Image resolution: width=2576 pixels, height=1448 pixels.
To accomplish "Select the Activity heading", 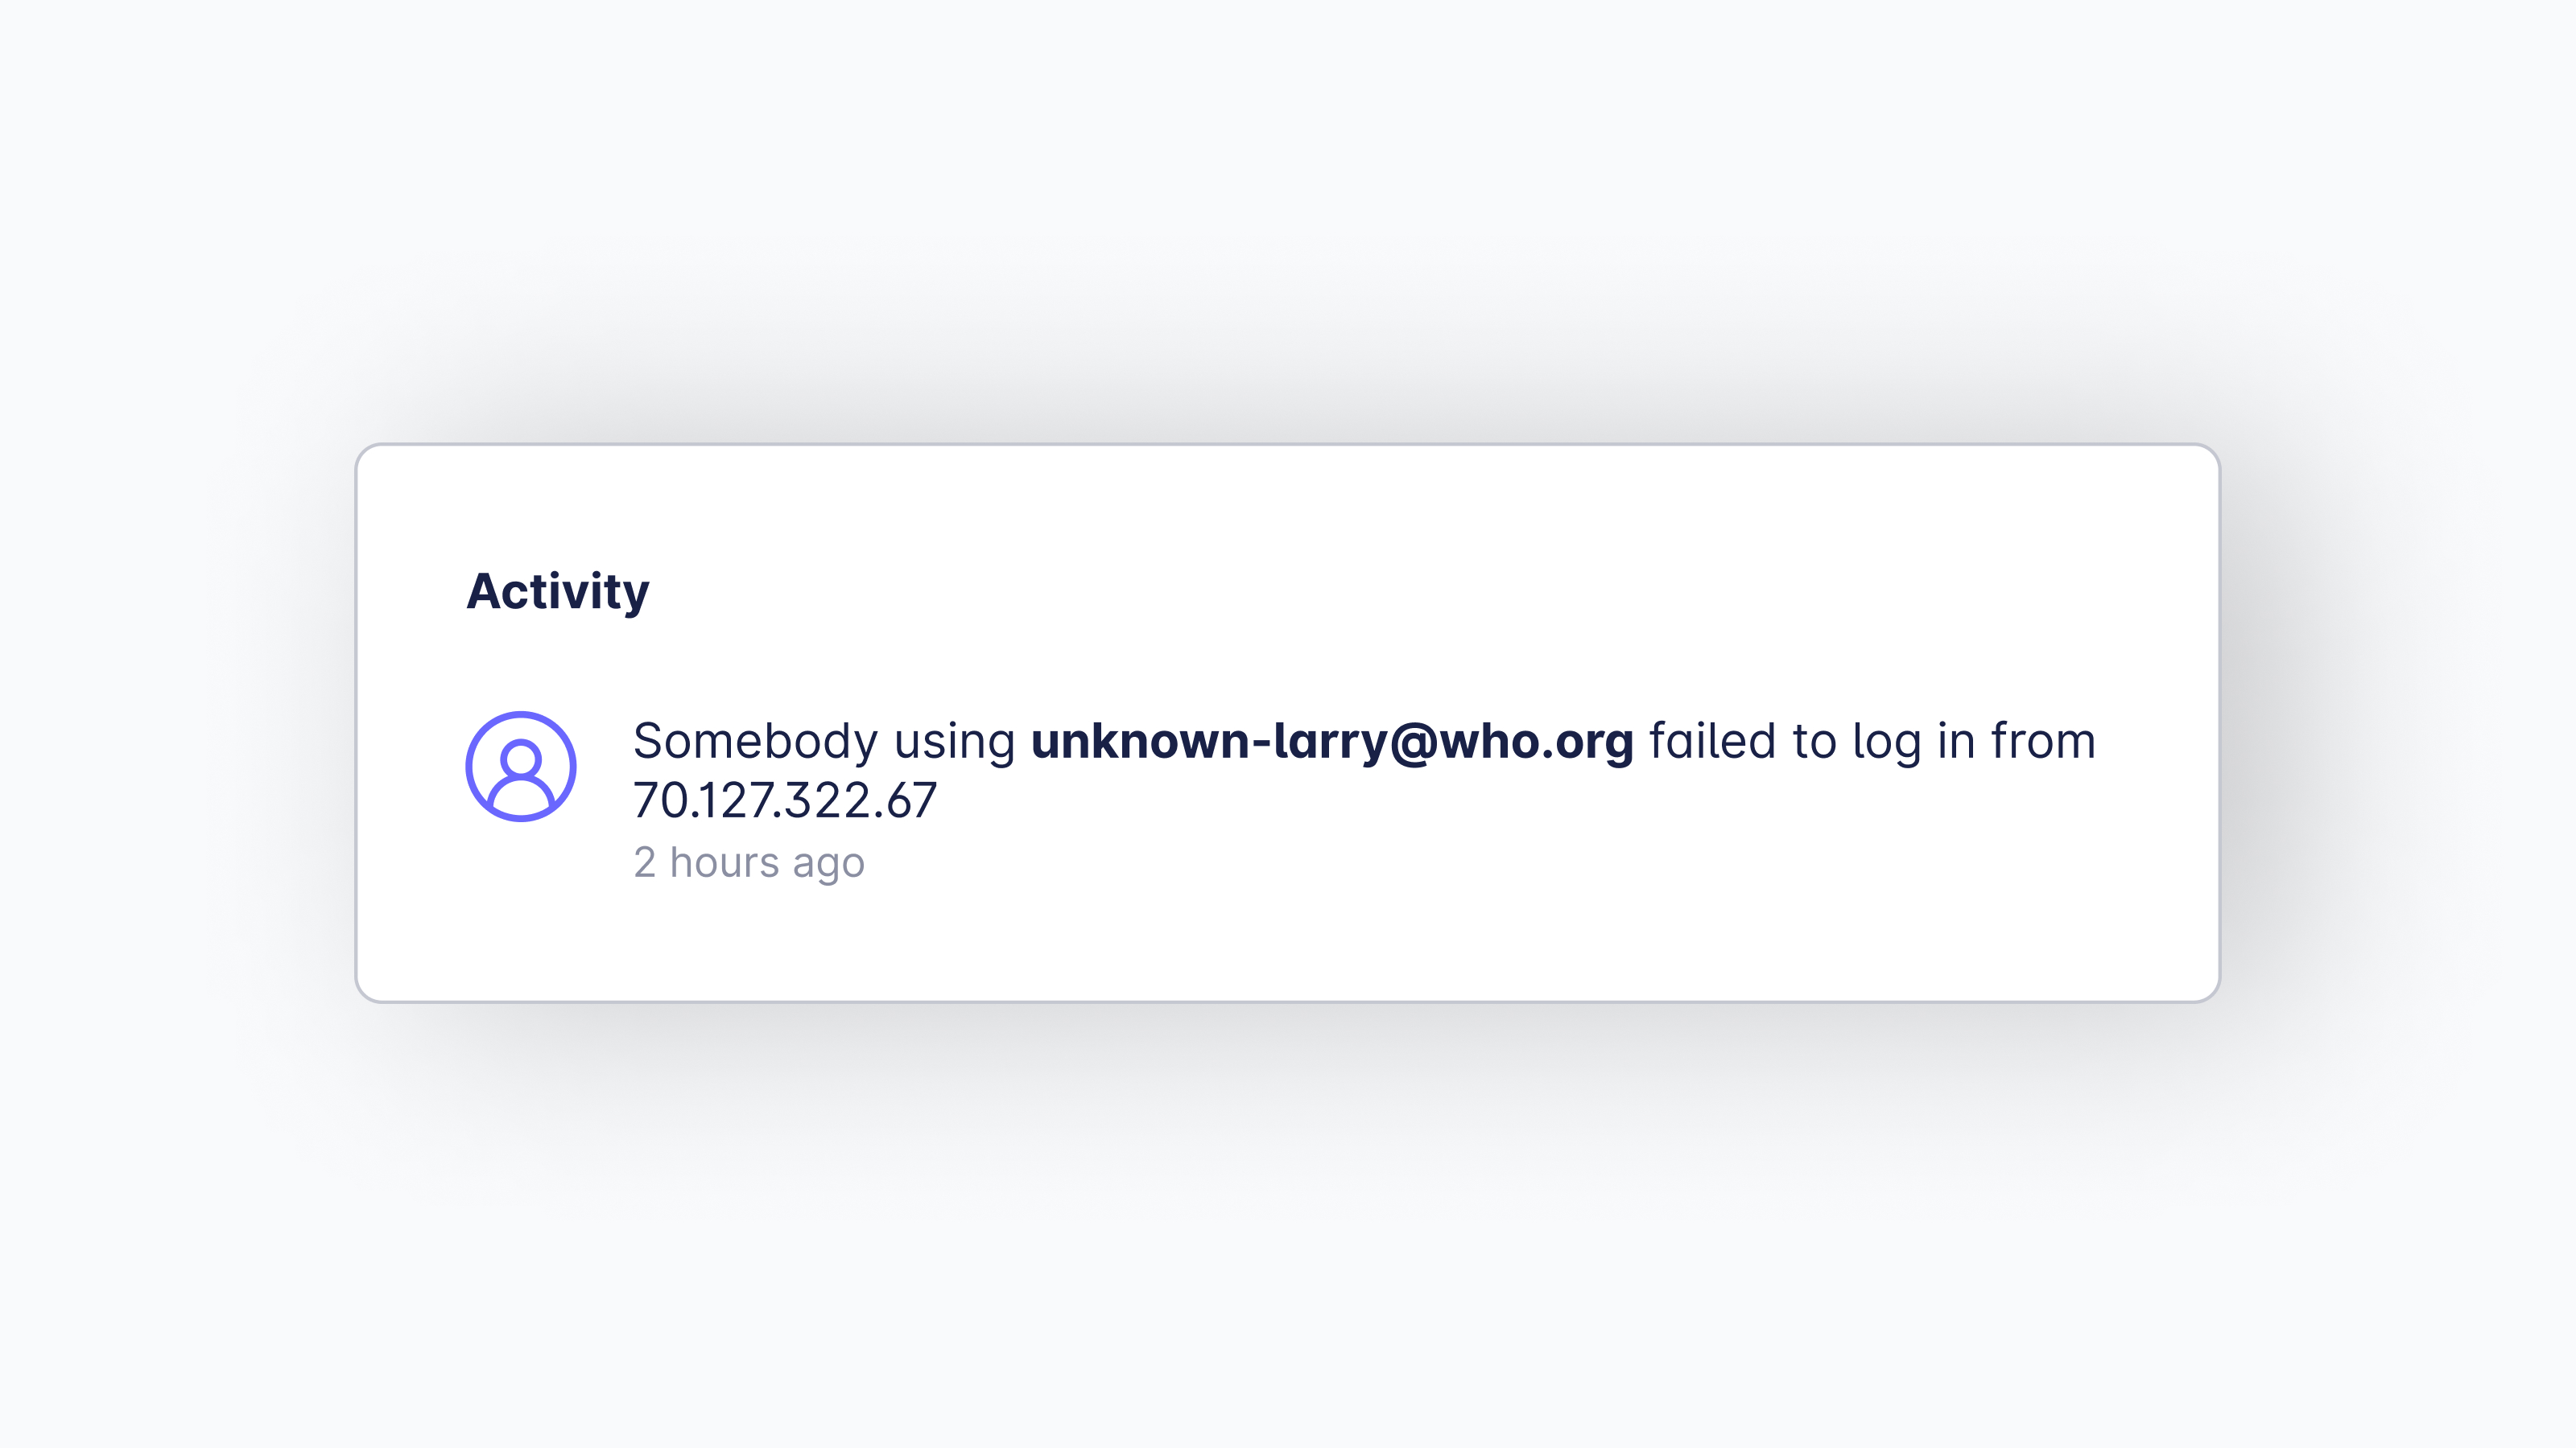I will pyautogui.click(x=558, y=593).
